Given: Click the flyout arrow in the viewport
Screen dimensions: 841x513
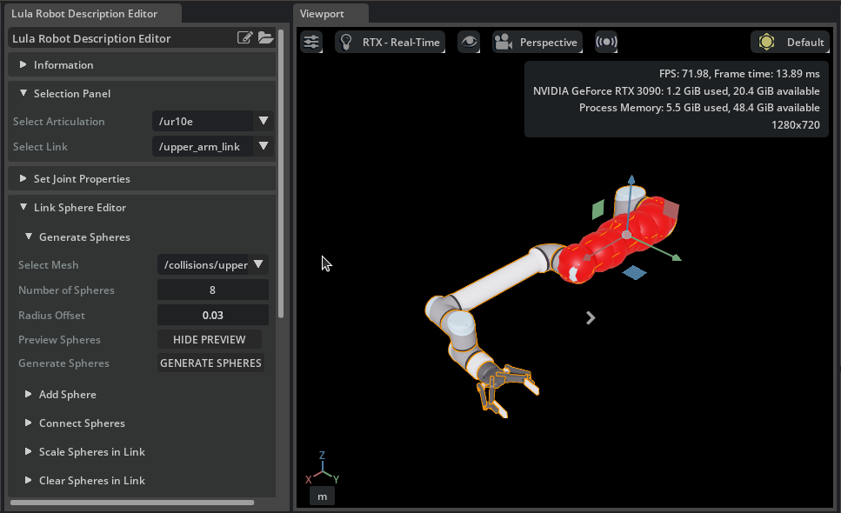Looking at the screenshot, I should click(591, 318).
